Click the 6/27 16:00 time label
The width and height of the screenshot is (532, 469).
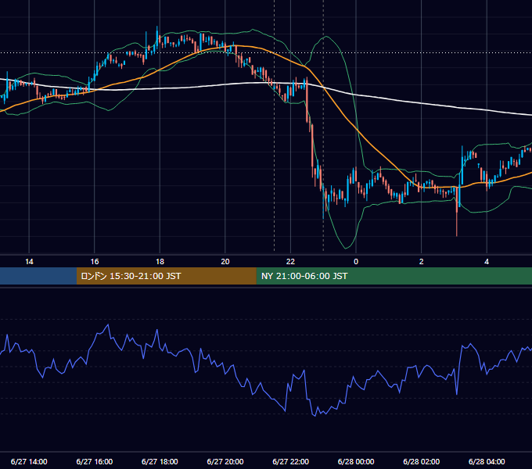coord(95,461)
